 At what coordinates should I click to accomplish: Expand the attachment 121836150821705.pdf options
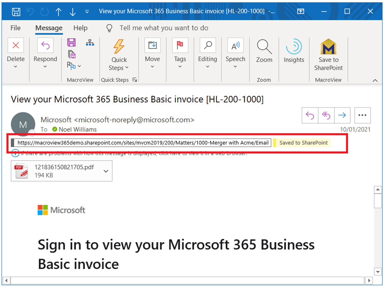pos(106,171)
